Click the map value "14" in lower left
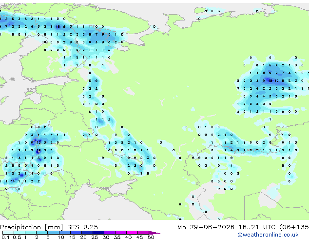 click(13, 181)
